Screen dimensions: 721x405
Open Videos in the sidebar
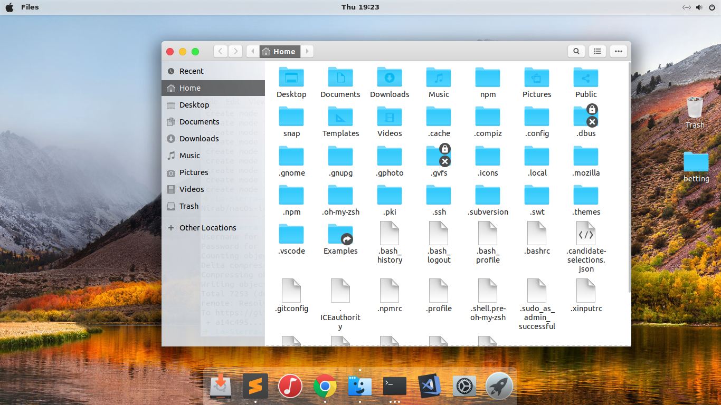(x=213, y=189)
